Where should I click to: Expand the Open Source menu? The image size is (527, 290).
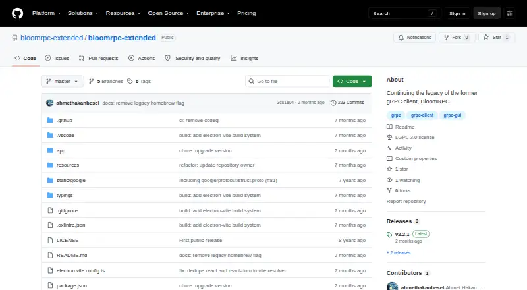click(169, 13)
